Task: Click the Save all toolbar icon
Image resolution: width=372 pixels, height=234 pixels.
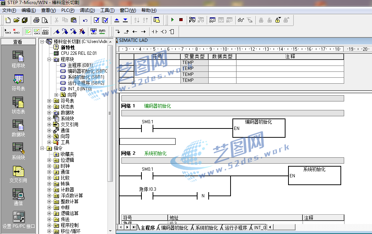Action: 25,20
